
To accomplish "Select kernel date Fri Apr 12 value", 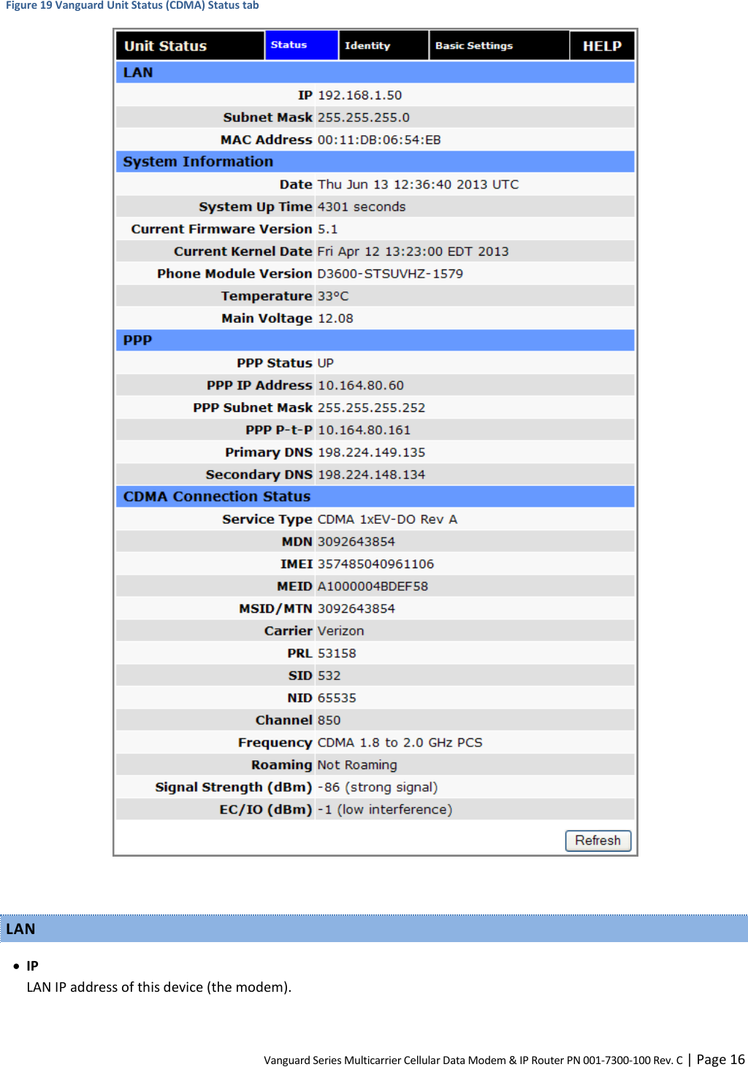I will click(x=413, y=251).
